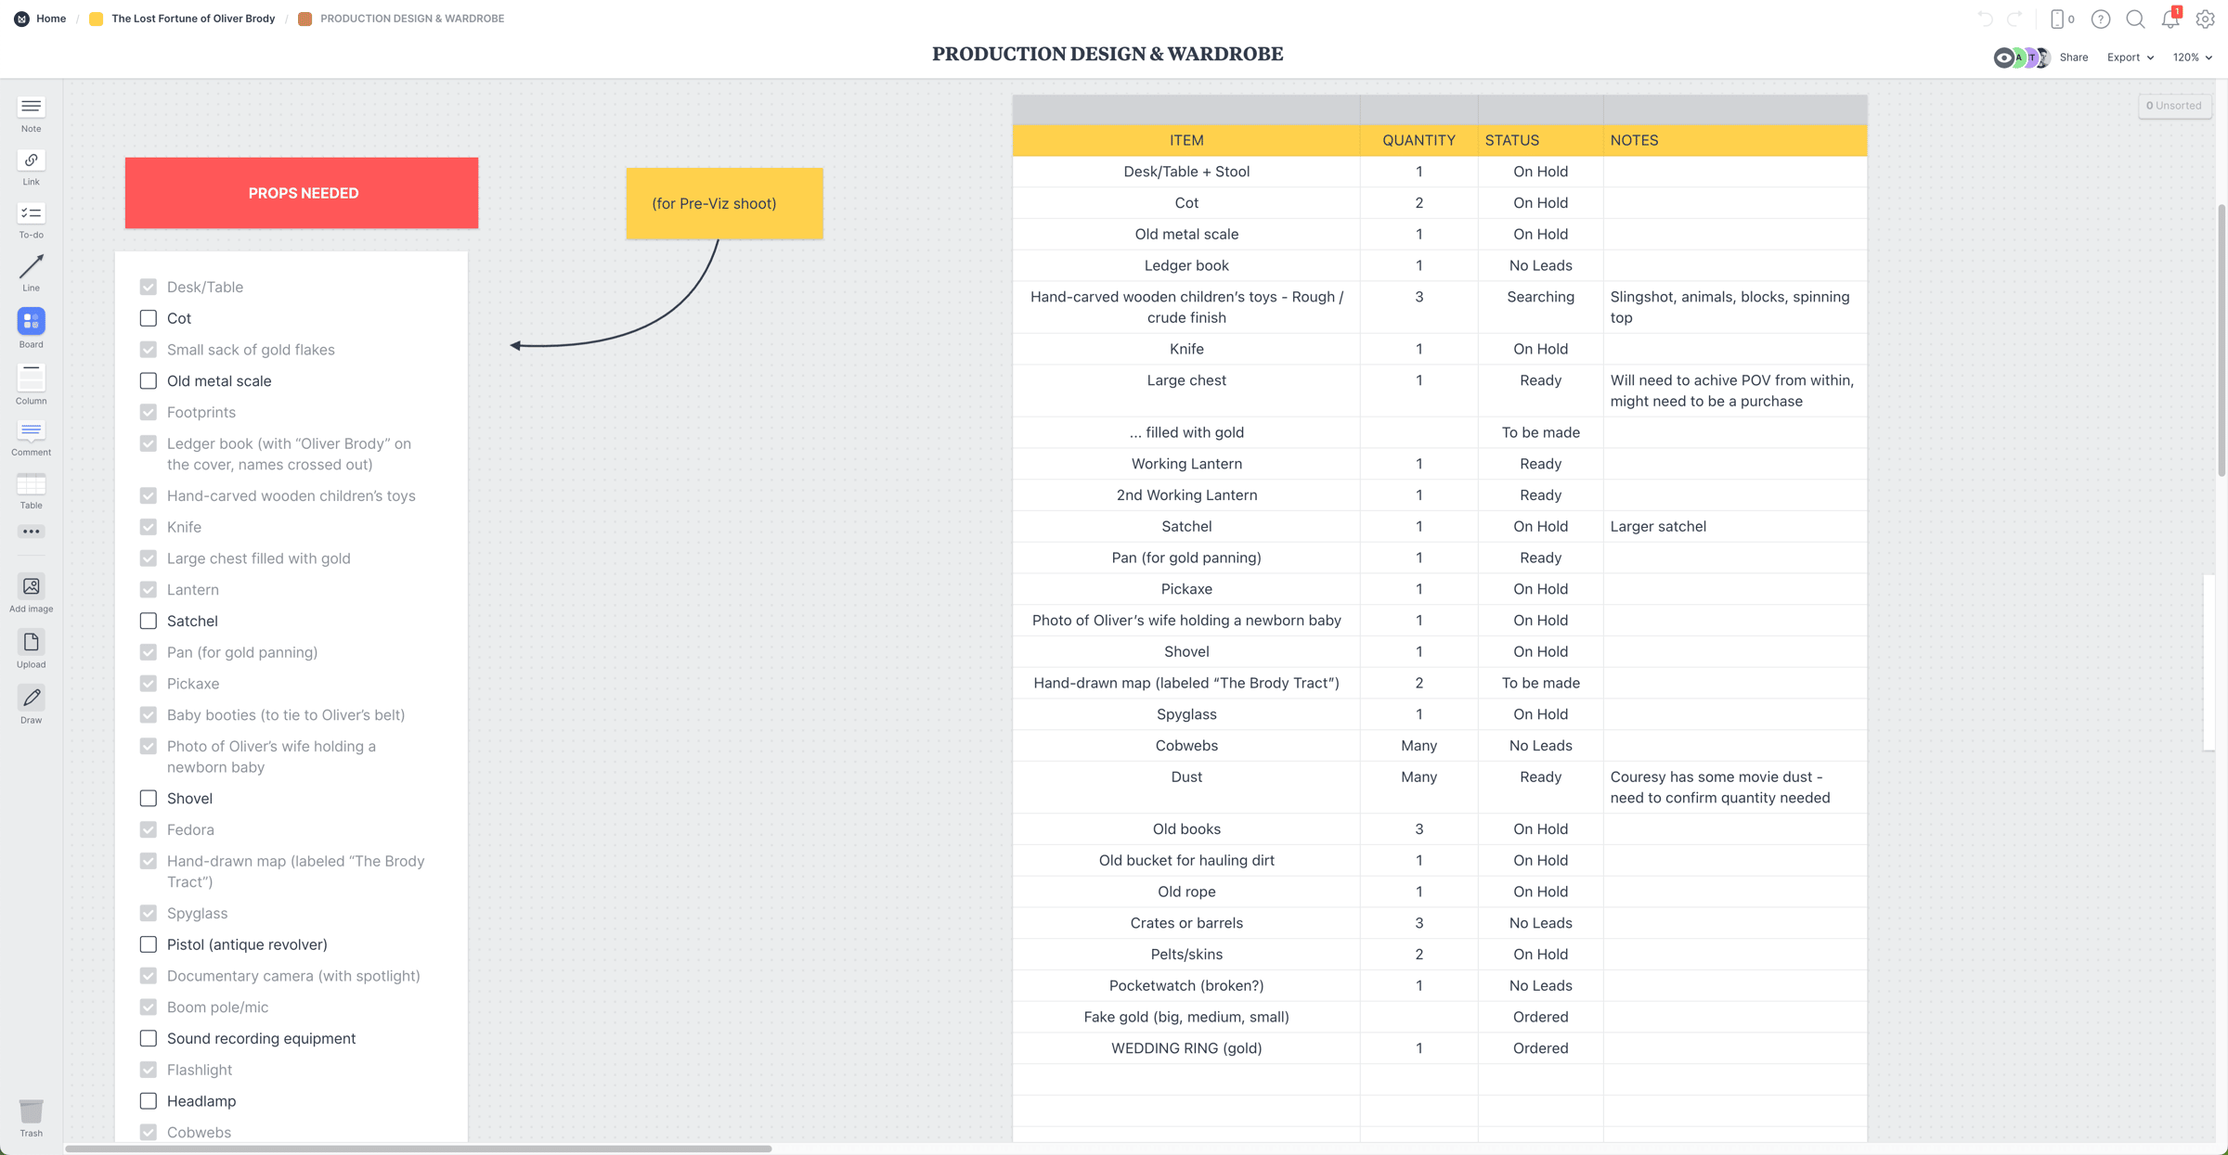Open The Lost Fortune of Oliver Brody breadcrumb

[x=192, y=19]
